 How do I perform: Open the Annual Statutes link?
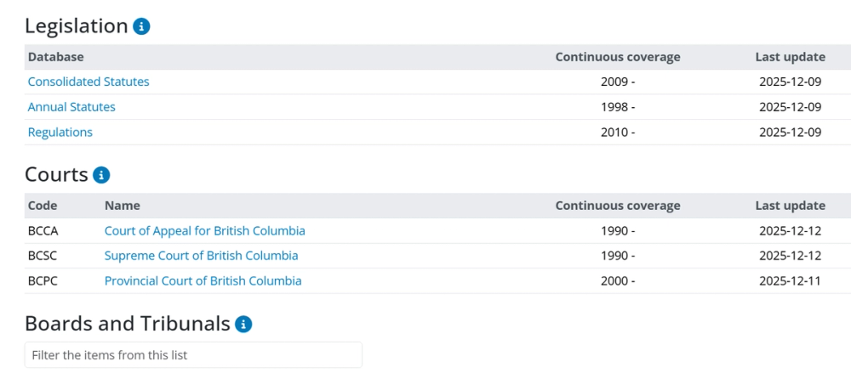71,107
